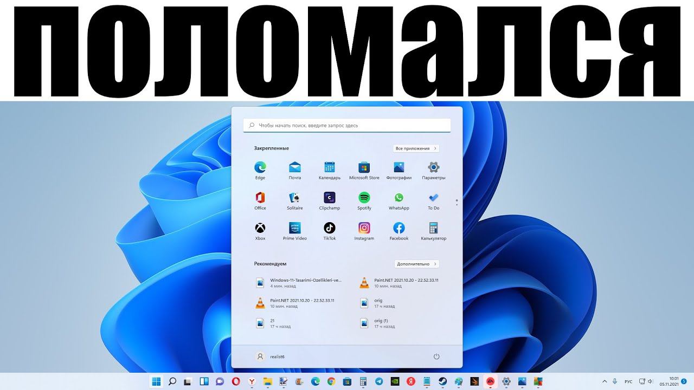Launch Spotify from pinned apps
The width and height of the screenshot is (694, 390).
coord(364,200)
